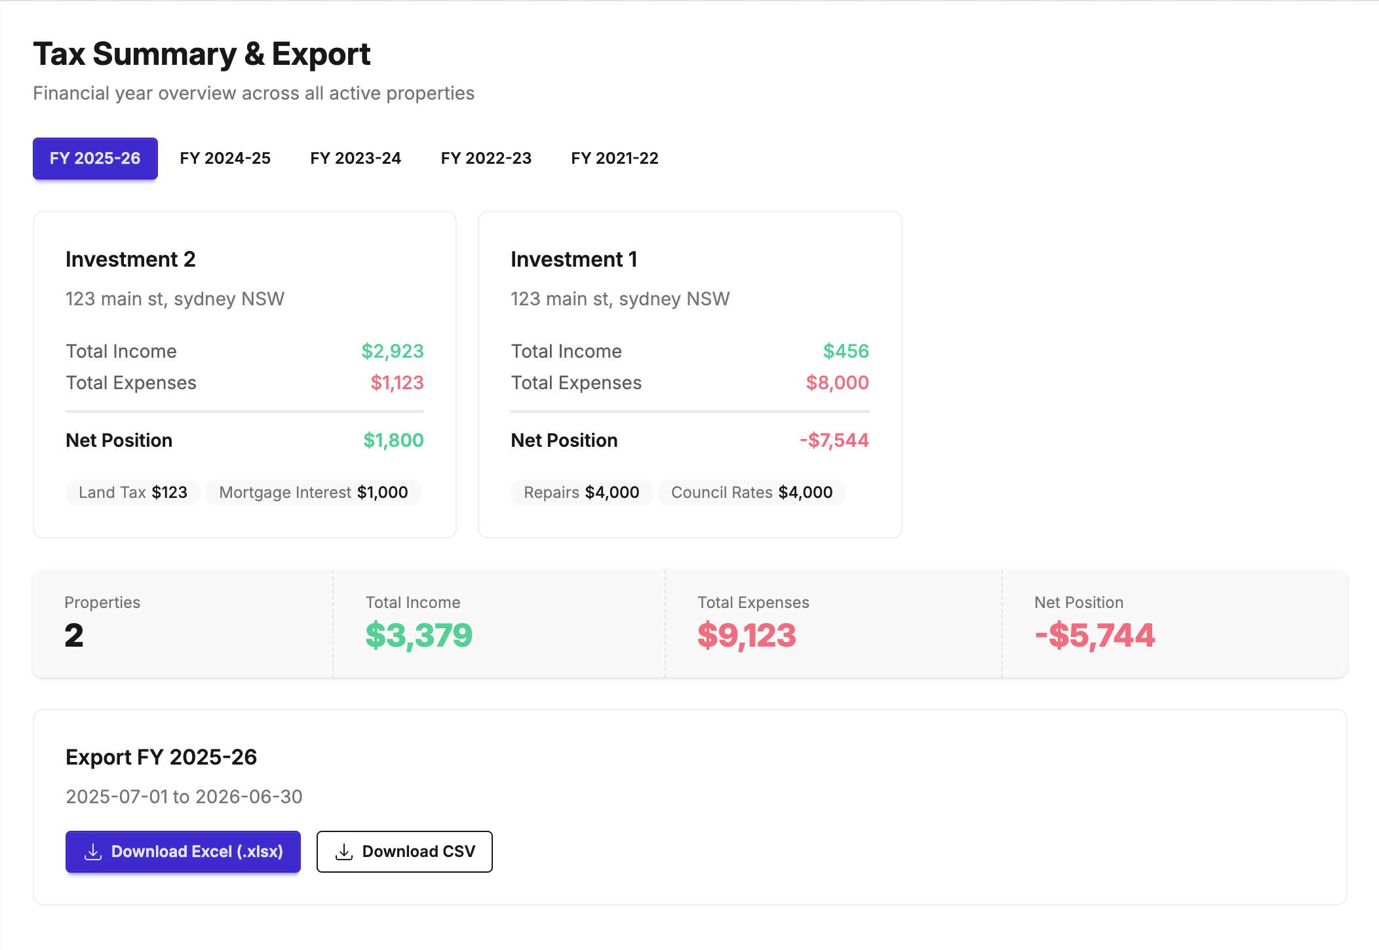Viewport: 1379px width, 950px height.
Task: Switch to the FY 2023-24 tab
Action: pos(355,158)
